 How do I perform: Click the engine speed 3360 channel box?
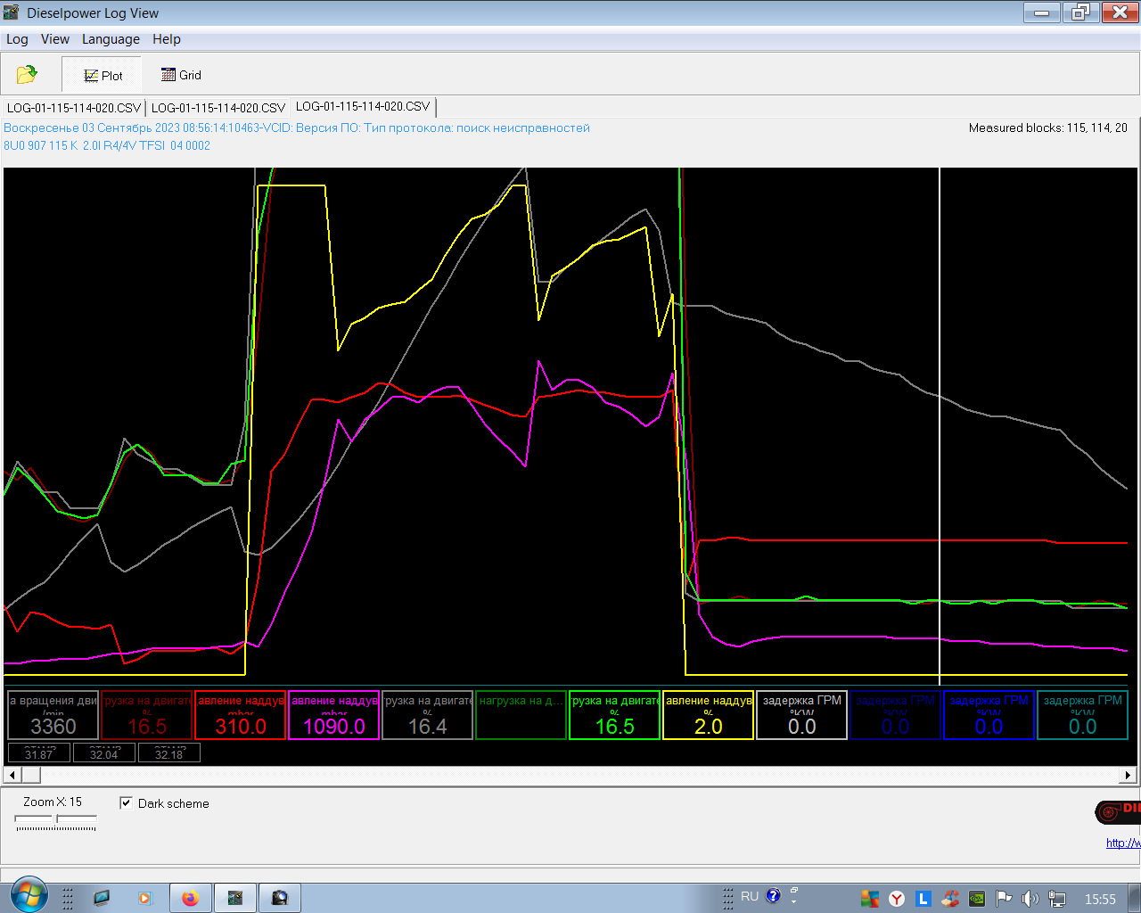(x=53, y=715)
